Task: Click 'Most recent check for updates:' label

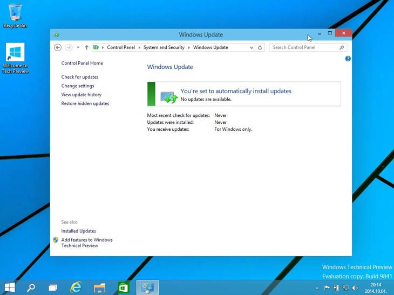Action: click(x=179, y=115)
